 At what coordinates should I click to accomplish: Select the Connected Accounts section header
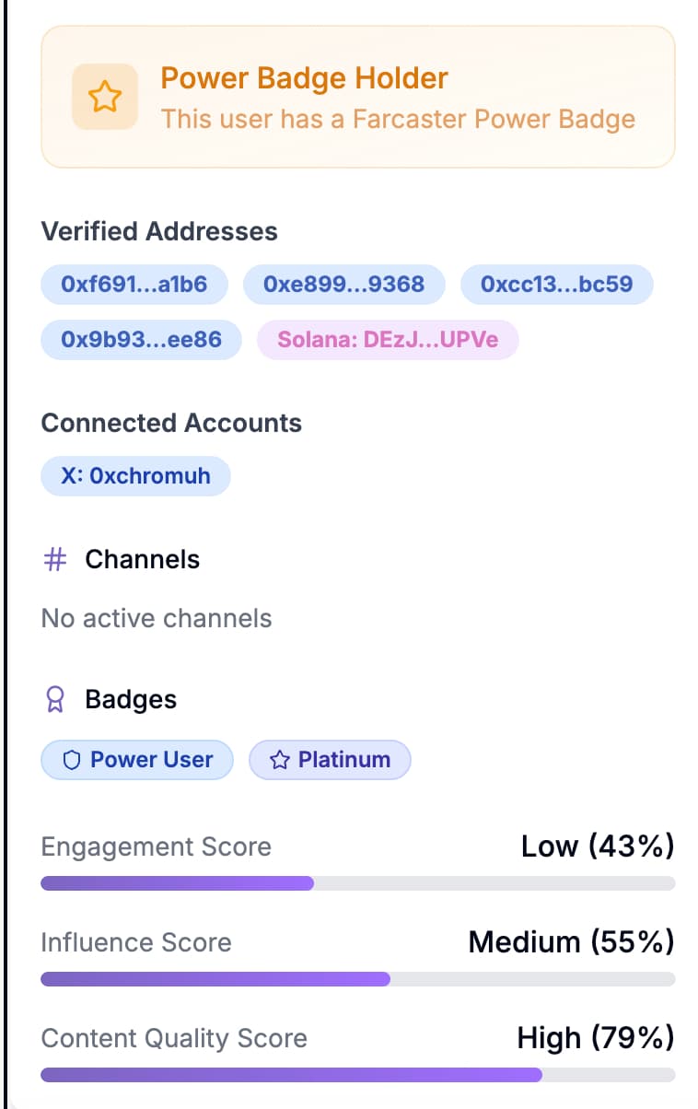[171, 424]
